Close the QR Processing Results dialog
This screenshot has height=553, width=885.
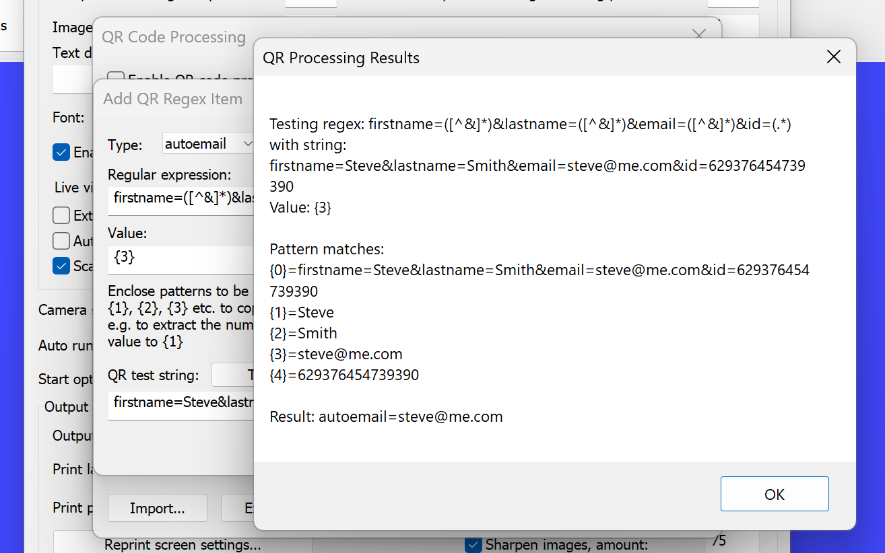click(x=833, y=57)
